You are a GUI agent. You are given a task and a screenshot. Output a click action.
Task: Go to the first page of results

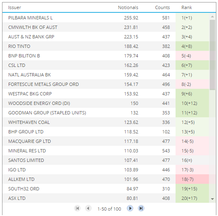(77, 209)
